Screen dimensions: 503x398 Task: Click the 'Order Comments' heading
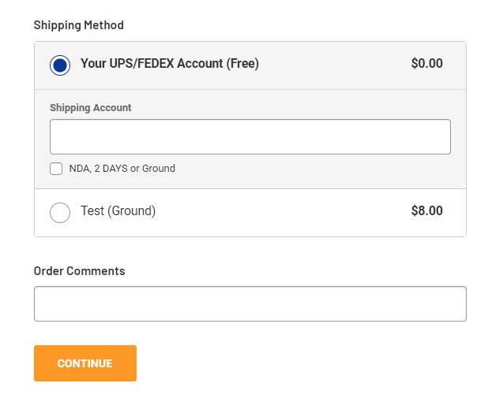79,271
